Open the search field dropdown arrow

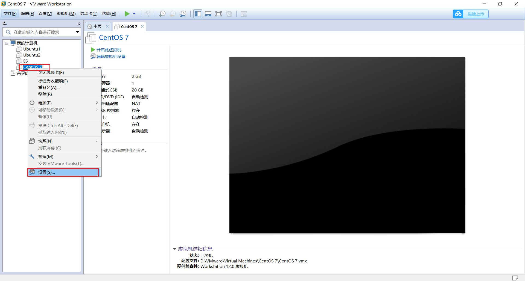77,32
